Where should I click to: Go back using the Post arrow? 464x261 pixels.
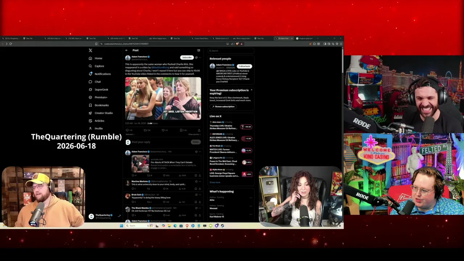(x=126, y=50)
